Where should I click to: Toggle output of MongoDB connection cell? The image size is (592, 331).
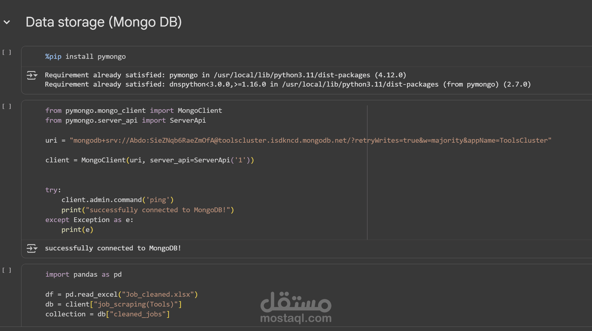point(32,248)
